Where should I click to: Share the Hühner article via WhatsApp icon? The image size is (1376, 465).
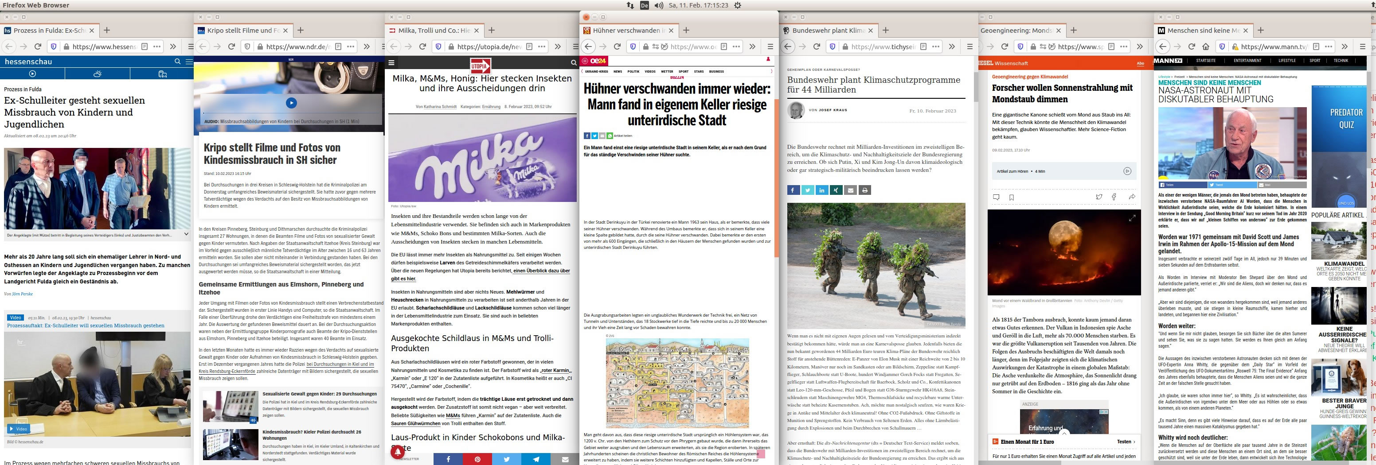(610, 136)
